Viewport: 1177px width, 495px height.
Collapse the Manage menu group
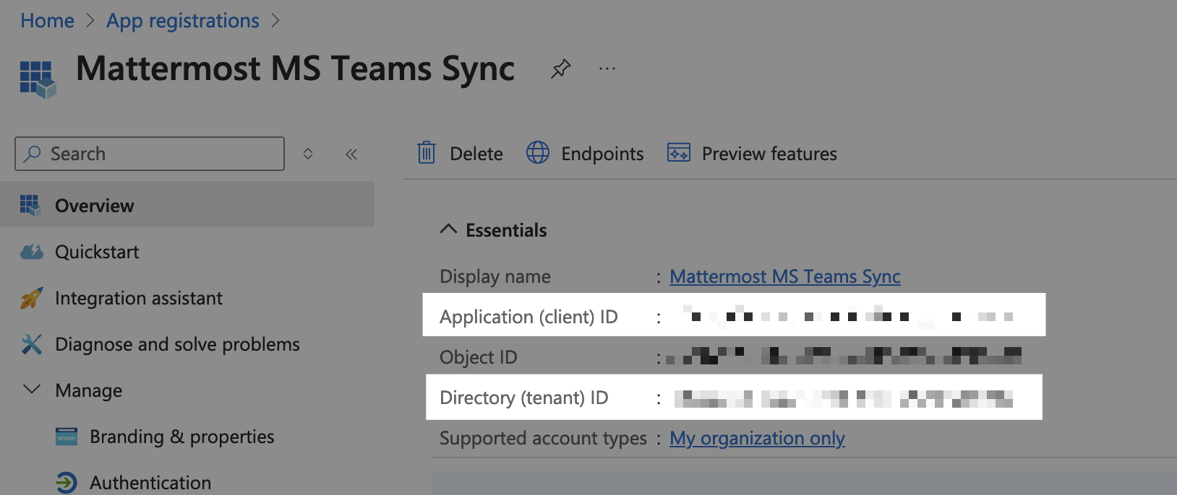point(32,390)
